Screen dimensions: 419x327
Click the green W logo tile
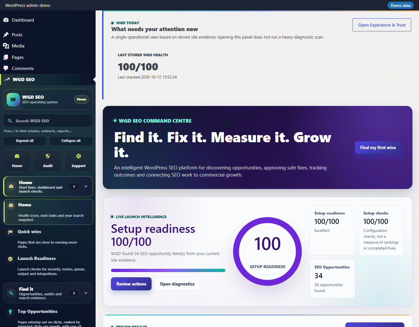(x=13, y=99)
